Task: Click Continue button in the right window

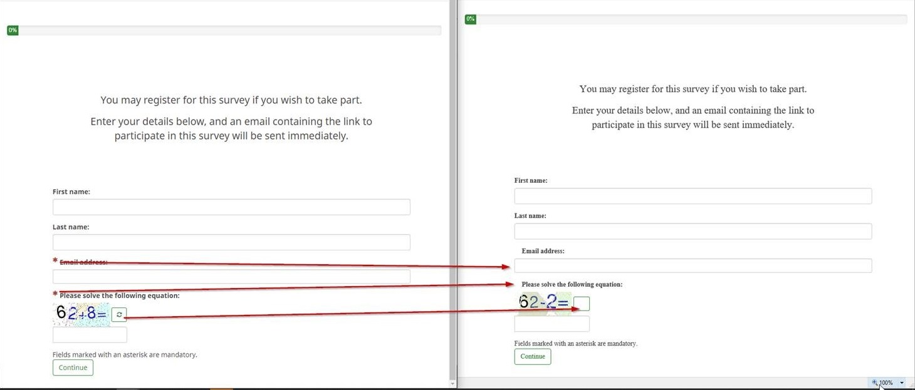Action: point(533,356)
